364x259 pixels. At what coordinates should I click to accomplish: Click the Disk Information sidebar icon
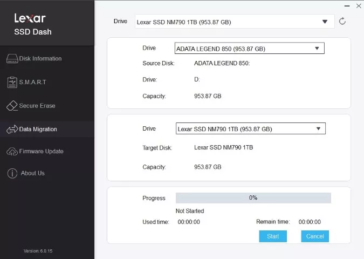(12, 59)
